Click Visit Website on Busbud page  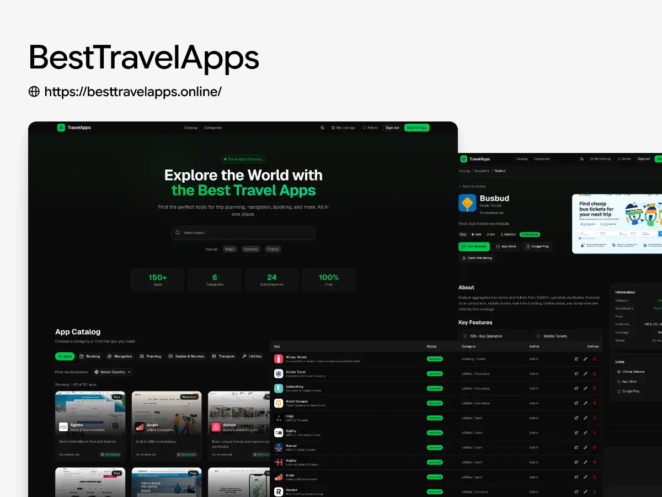pos(474,246)
